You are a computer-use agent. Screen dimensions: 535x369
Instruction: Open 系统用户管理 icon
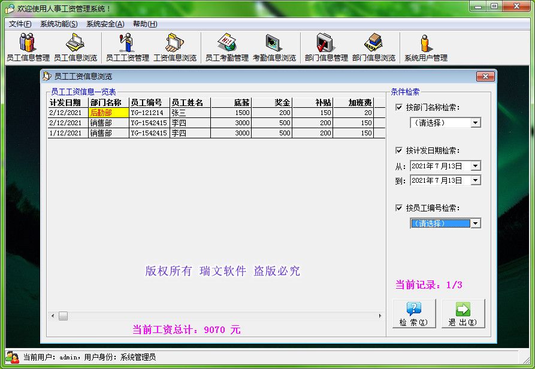click(x=425, y=45)
